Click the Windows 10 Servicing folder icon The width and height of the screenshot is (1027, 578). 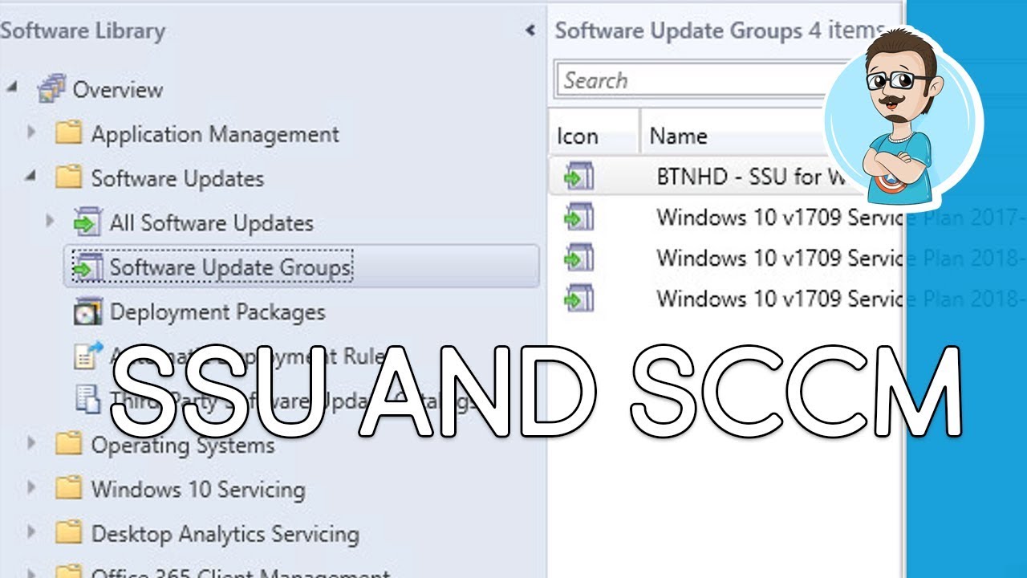pyautogui.click(x=69, y=487)
